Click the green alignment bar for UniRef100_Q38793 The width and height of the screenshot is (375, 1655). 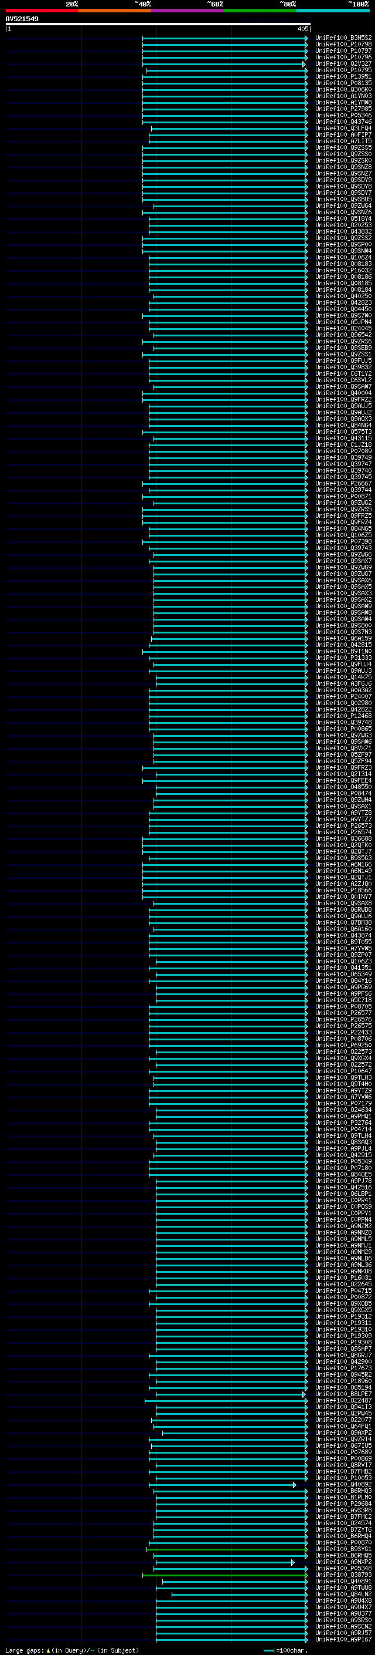coord(225,1575)
